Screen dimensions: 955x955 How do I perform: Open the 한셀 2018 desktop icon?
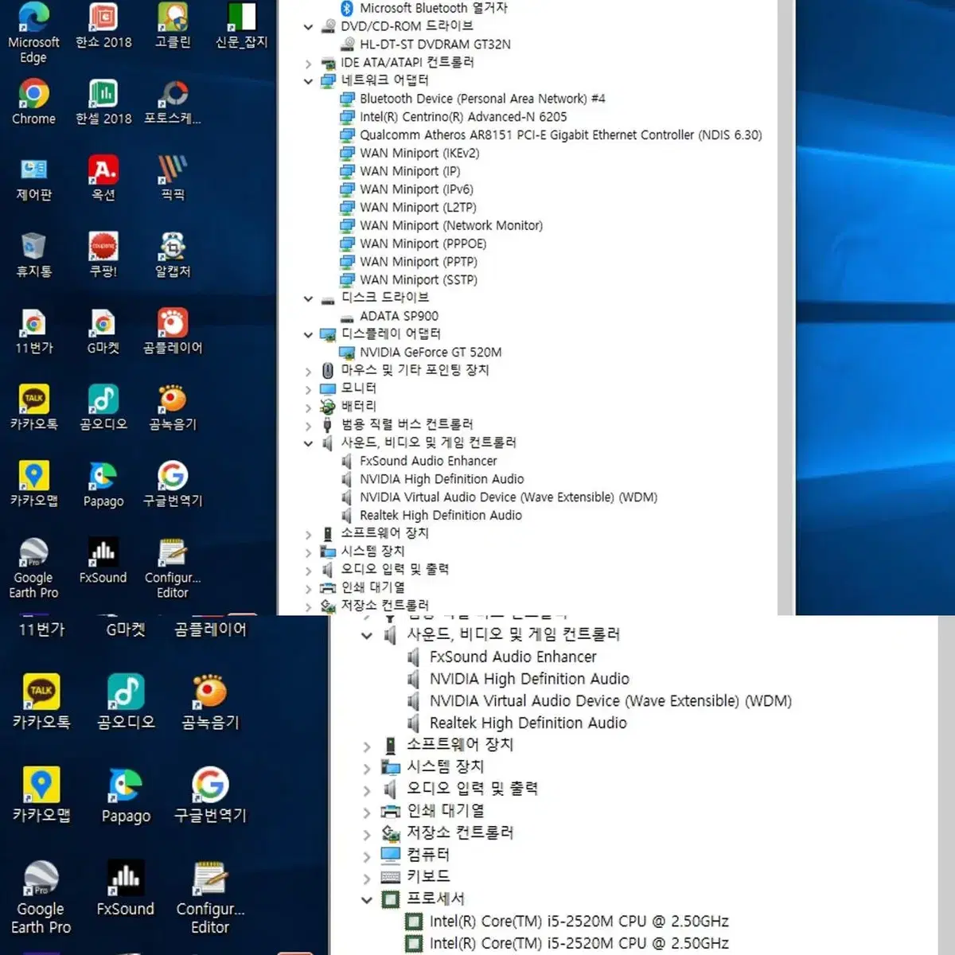pos(103,102)
